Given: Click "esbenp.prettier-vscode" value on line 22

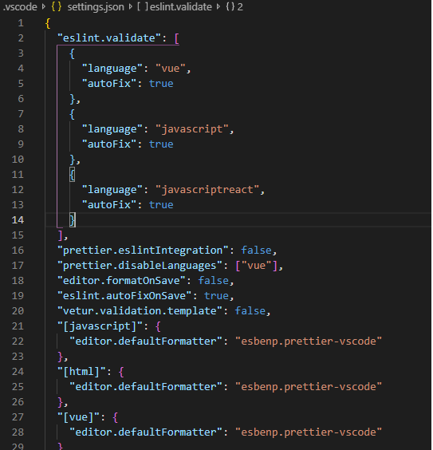Looking at the screenshot, I should 309,341.
